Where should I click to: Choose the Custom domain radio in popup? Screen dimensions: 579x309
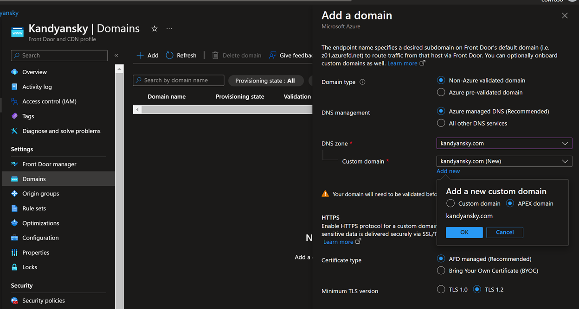tap(450, 203)
